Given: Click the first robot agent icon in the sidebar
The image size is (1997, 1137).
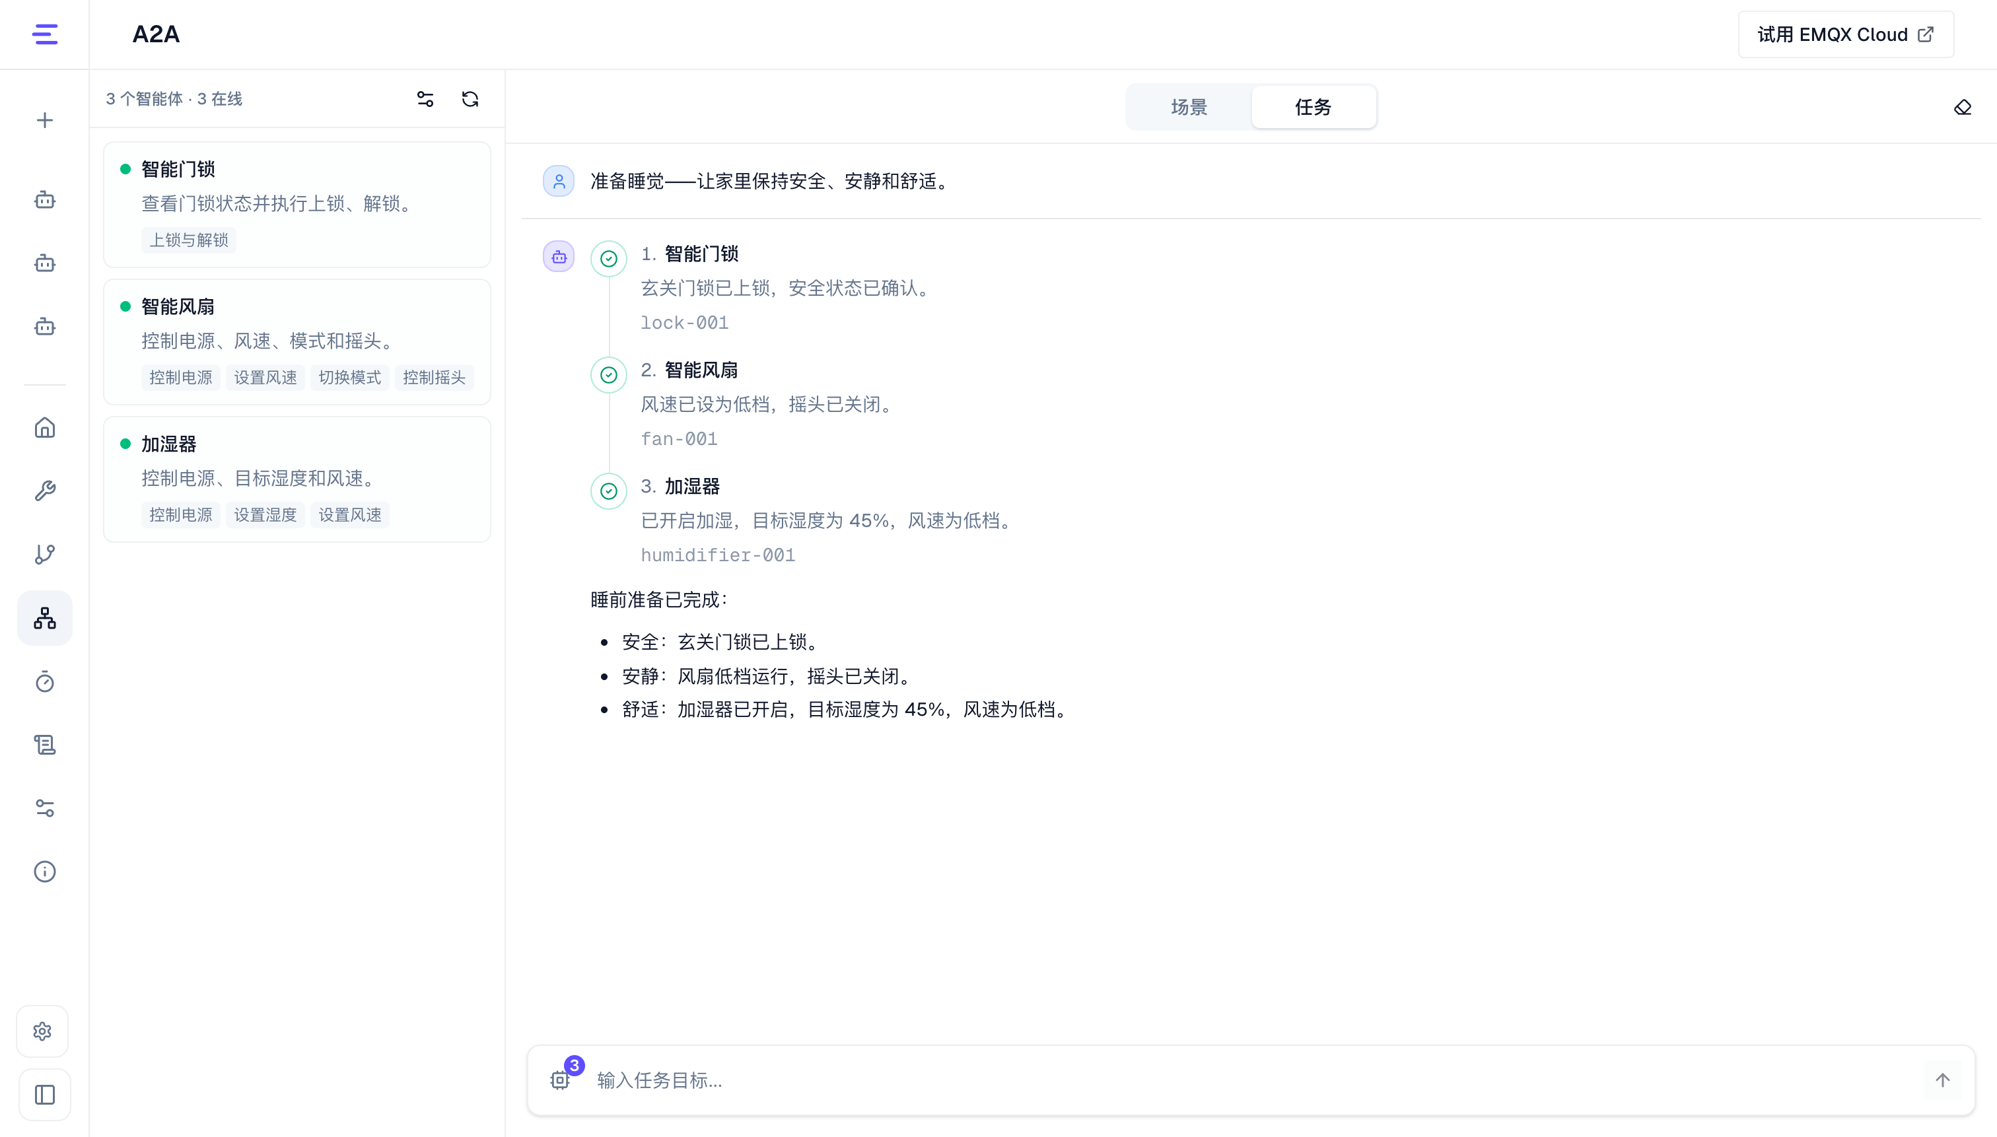Looking at the screenshot, I should [x=44, y=200].
